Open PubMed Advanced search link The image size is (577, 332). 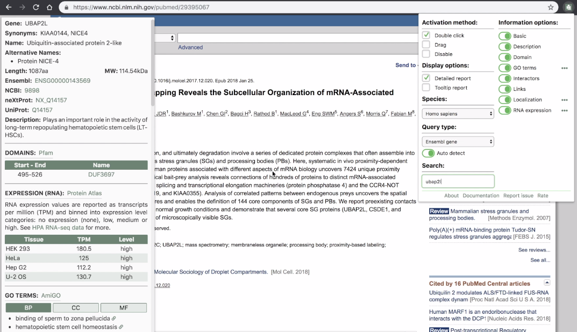pos(190,47)
